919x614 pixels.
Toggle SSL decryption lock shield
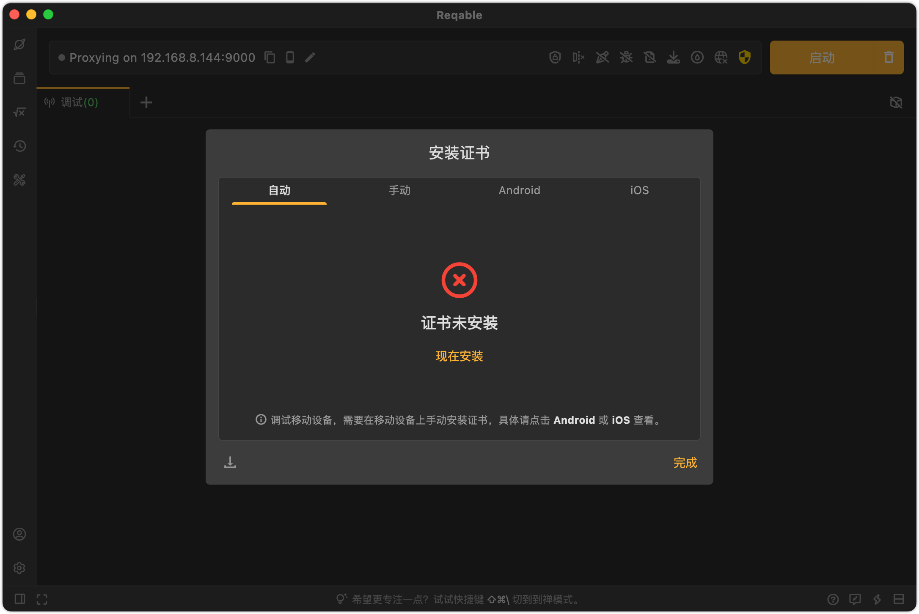pyautogui.click(x=555, y=57)
